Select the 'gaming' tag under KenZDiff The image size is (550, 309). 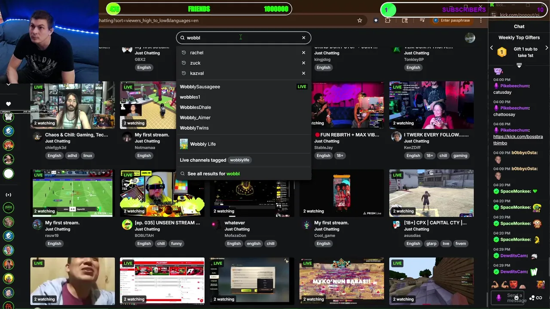460,156
